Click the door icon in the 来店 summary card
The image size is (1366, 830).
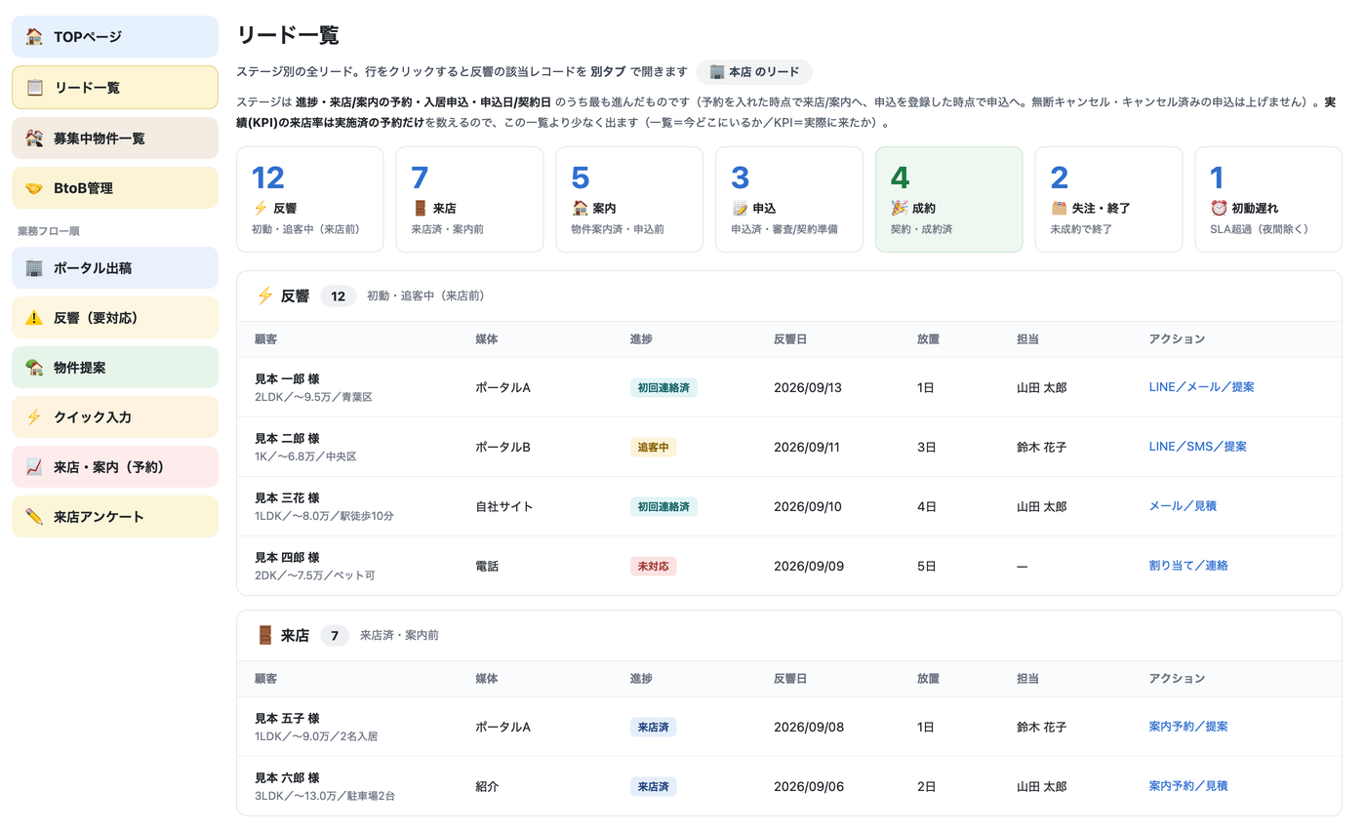(x=420, y=208)
